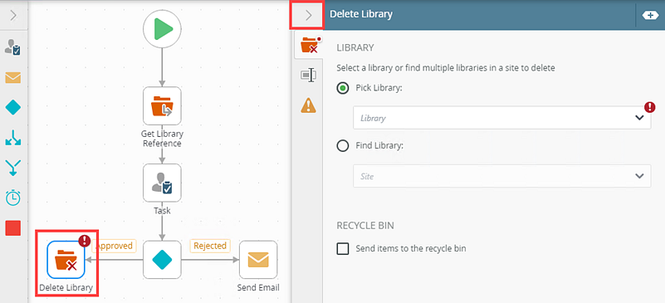
Task: Collapse the Delete Library configuration panel
Action: tap(308, 15)
